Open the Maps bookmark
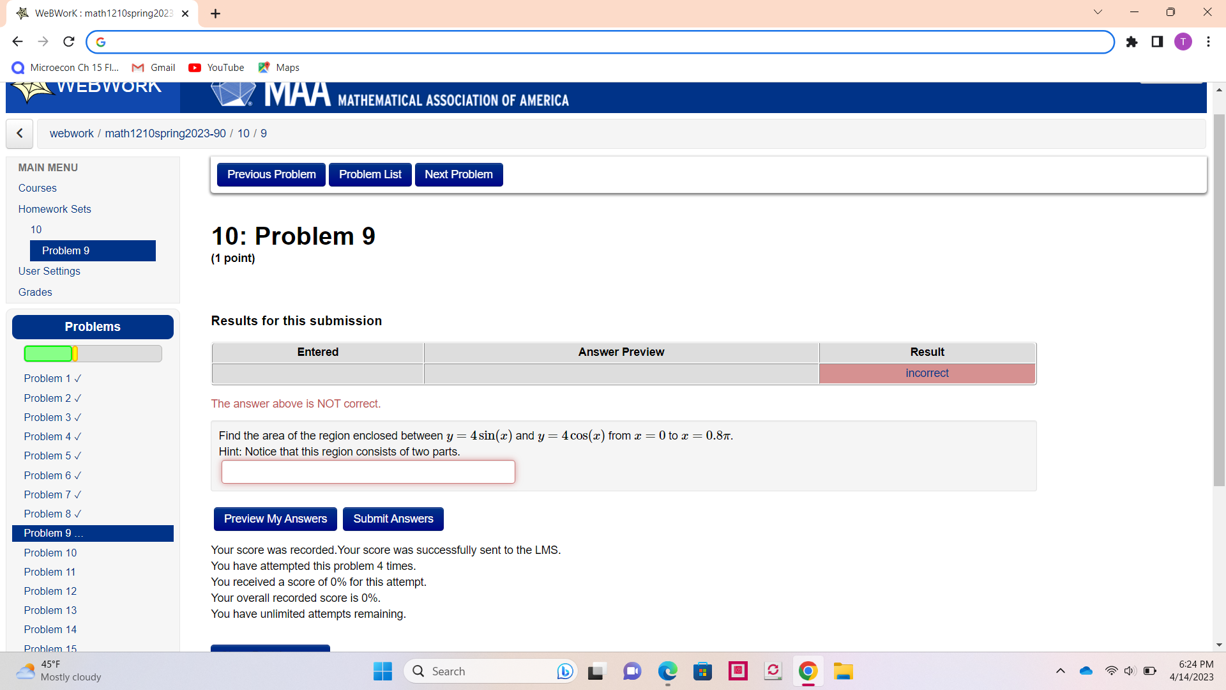1226x690 pixels. [278, 67]
